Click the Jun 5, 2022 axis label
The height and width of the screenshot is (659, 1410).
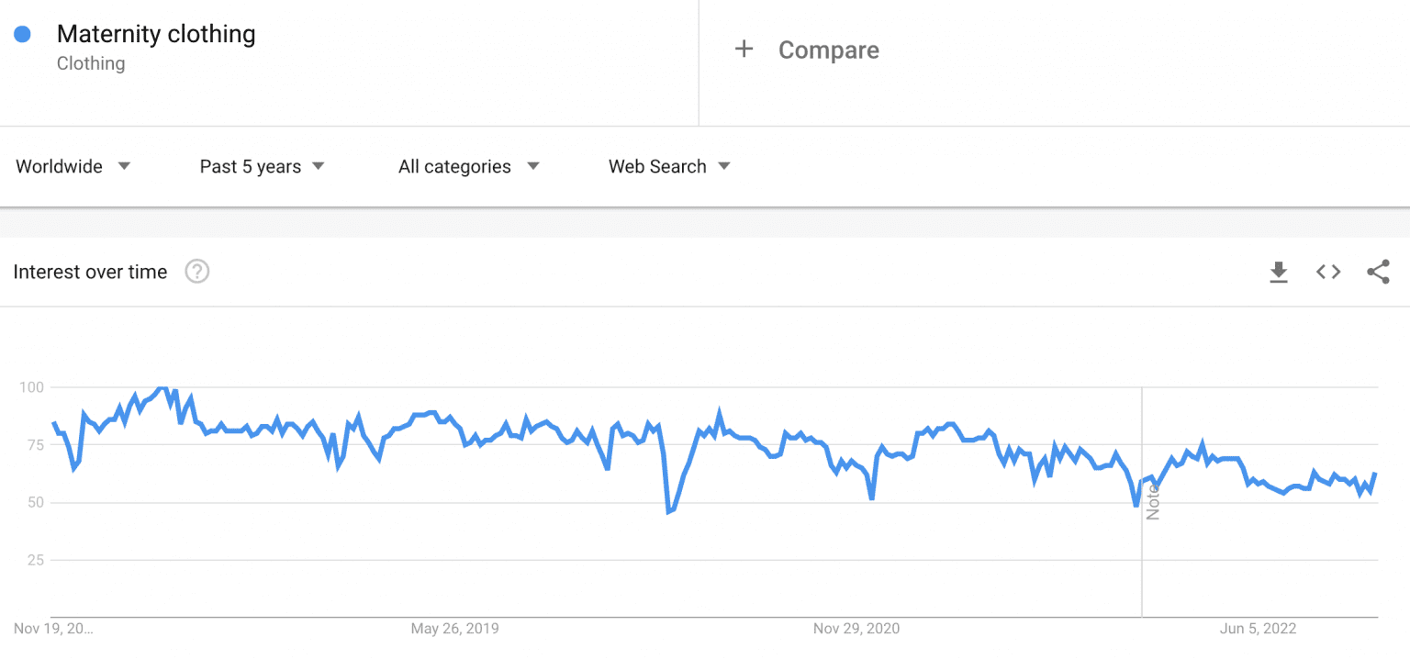[1256, 629]
